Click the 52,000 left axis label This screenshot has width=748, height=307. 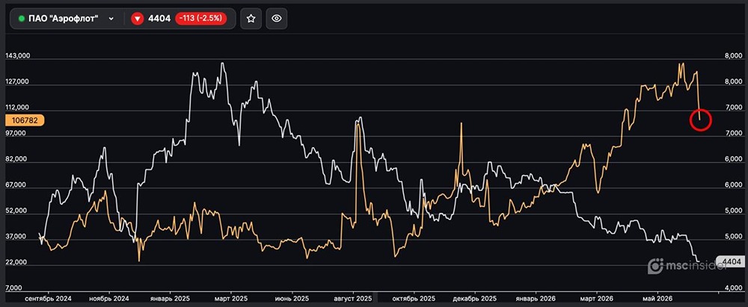tap(16, 211)
